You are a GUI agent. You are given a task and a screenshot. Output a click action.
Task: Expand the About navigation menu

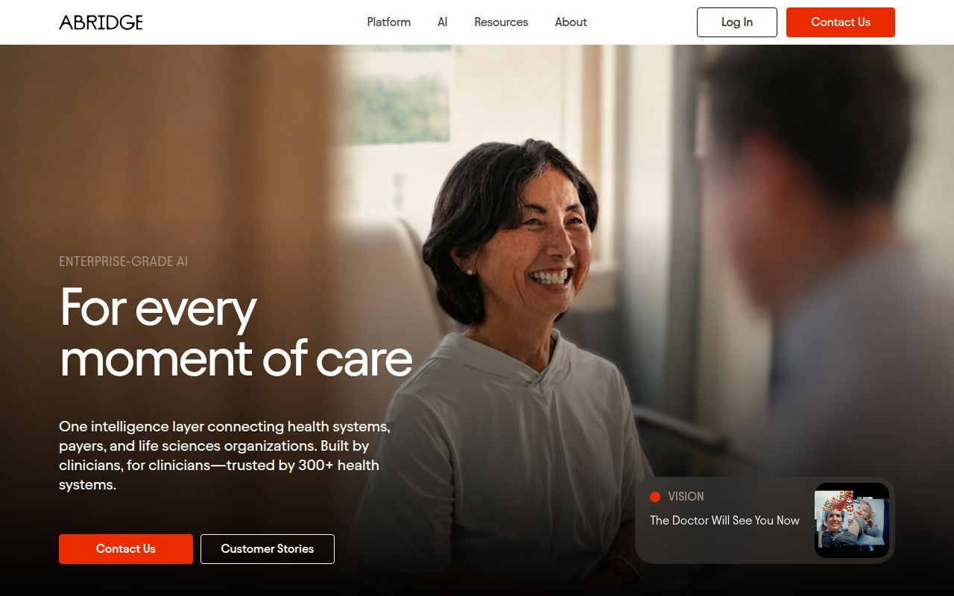coord(571,22)
